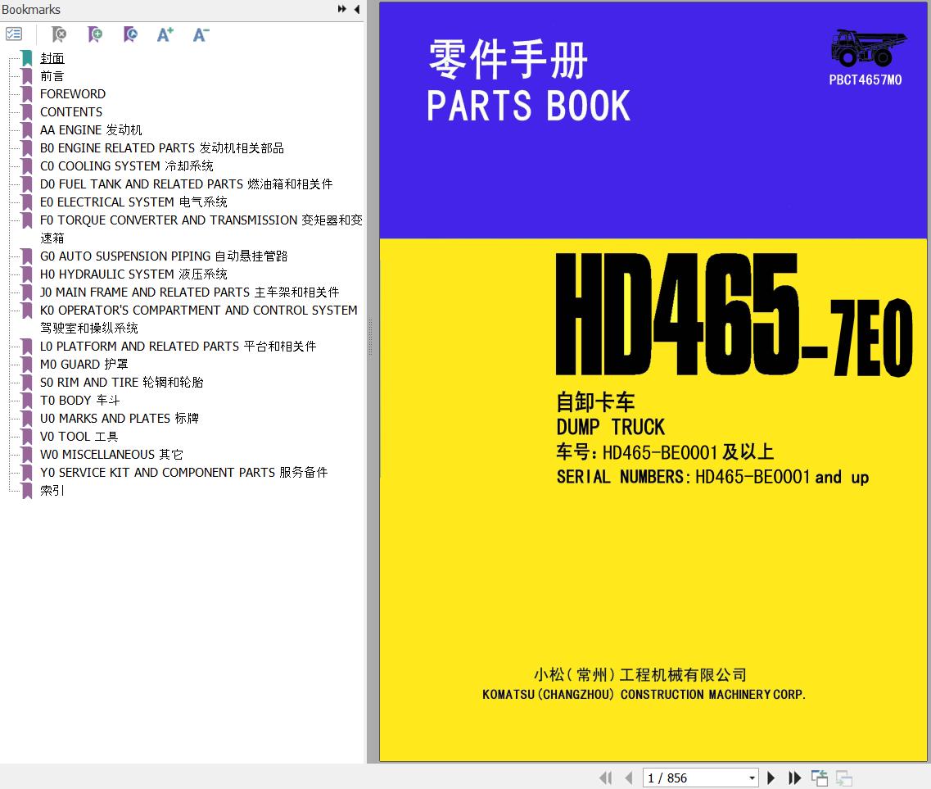Click the find current bookmark icon
931x789 pixels.
click(130, 34)
